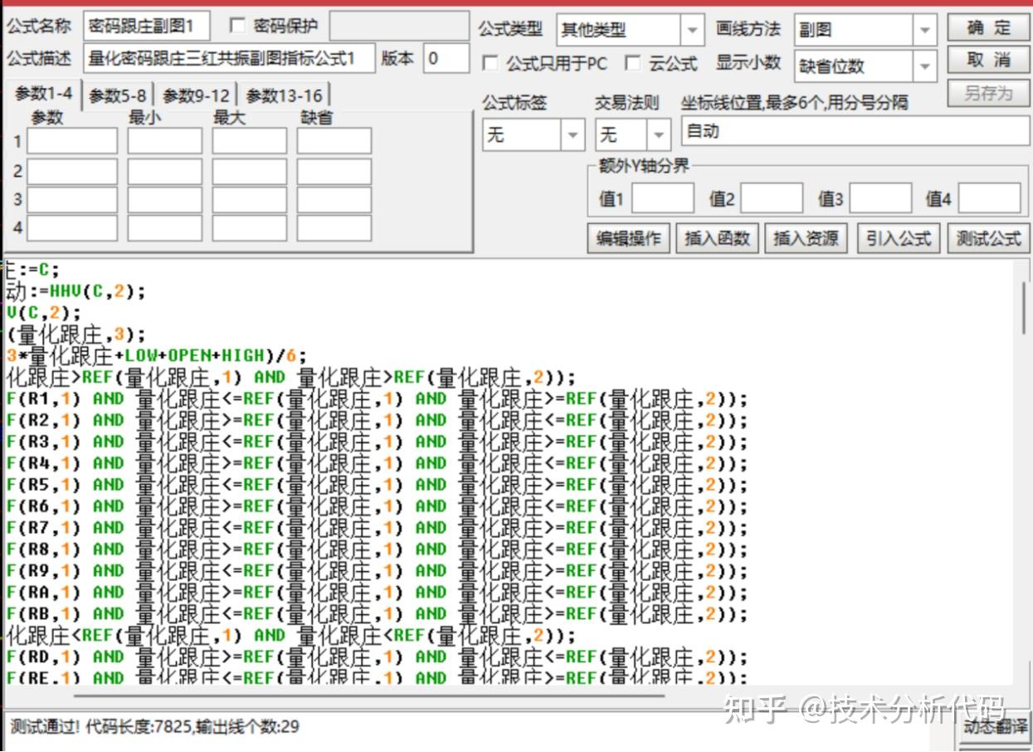
Task: Expand the 显示小数 dropdown
Action: point(925,66)
